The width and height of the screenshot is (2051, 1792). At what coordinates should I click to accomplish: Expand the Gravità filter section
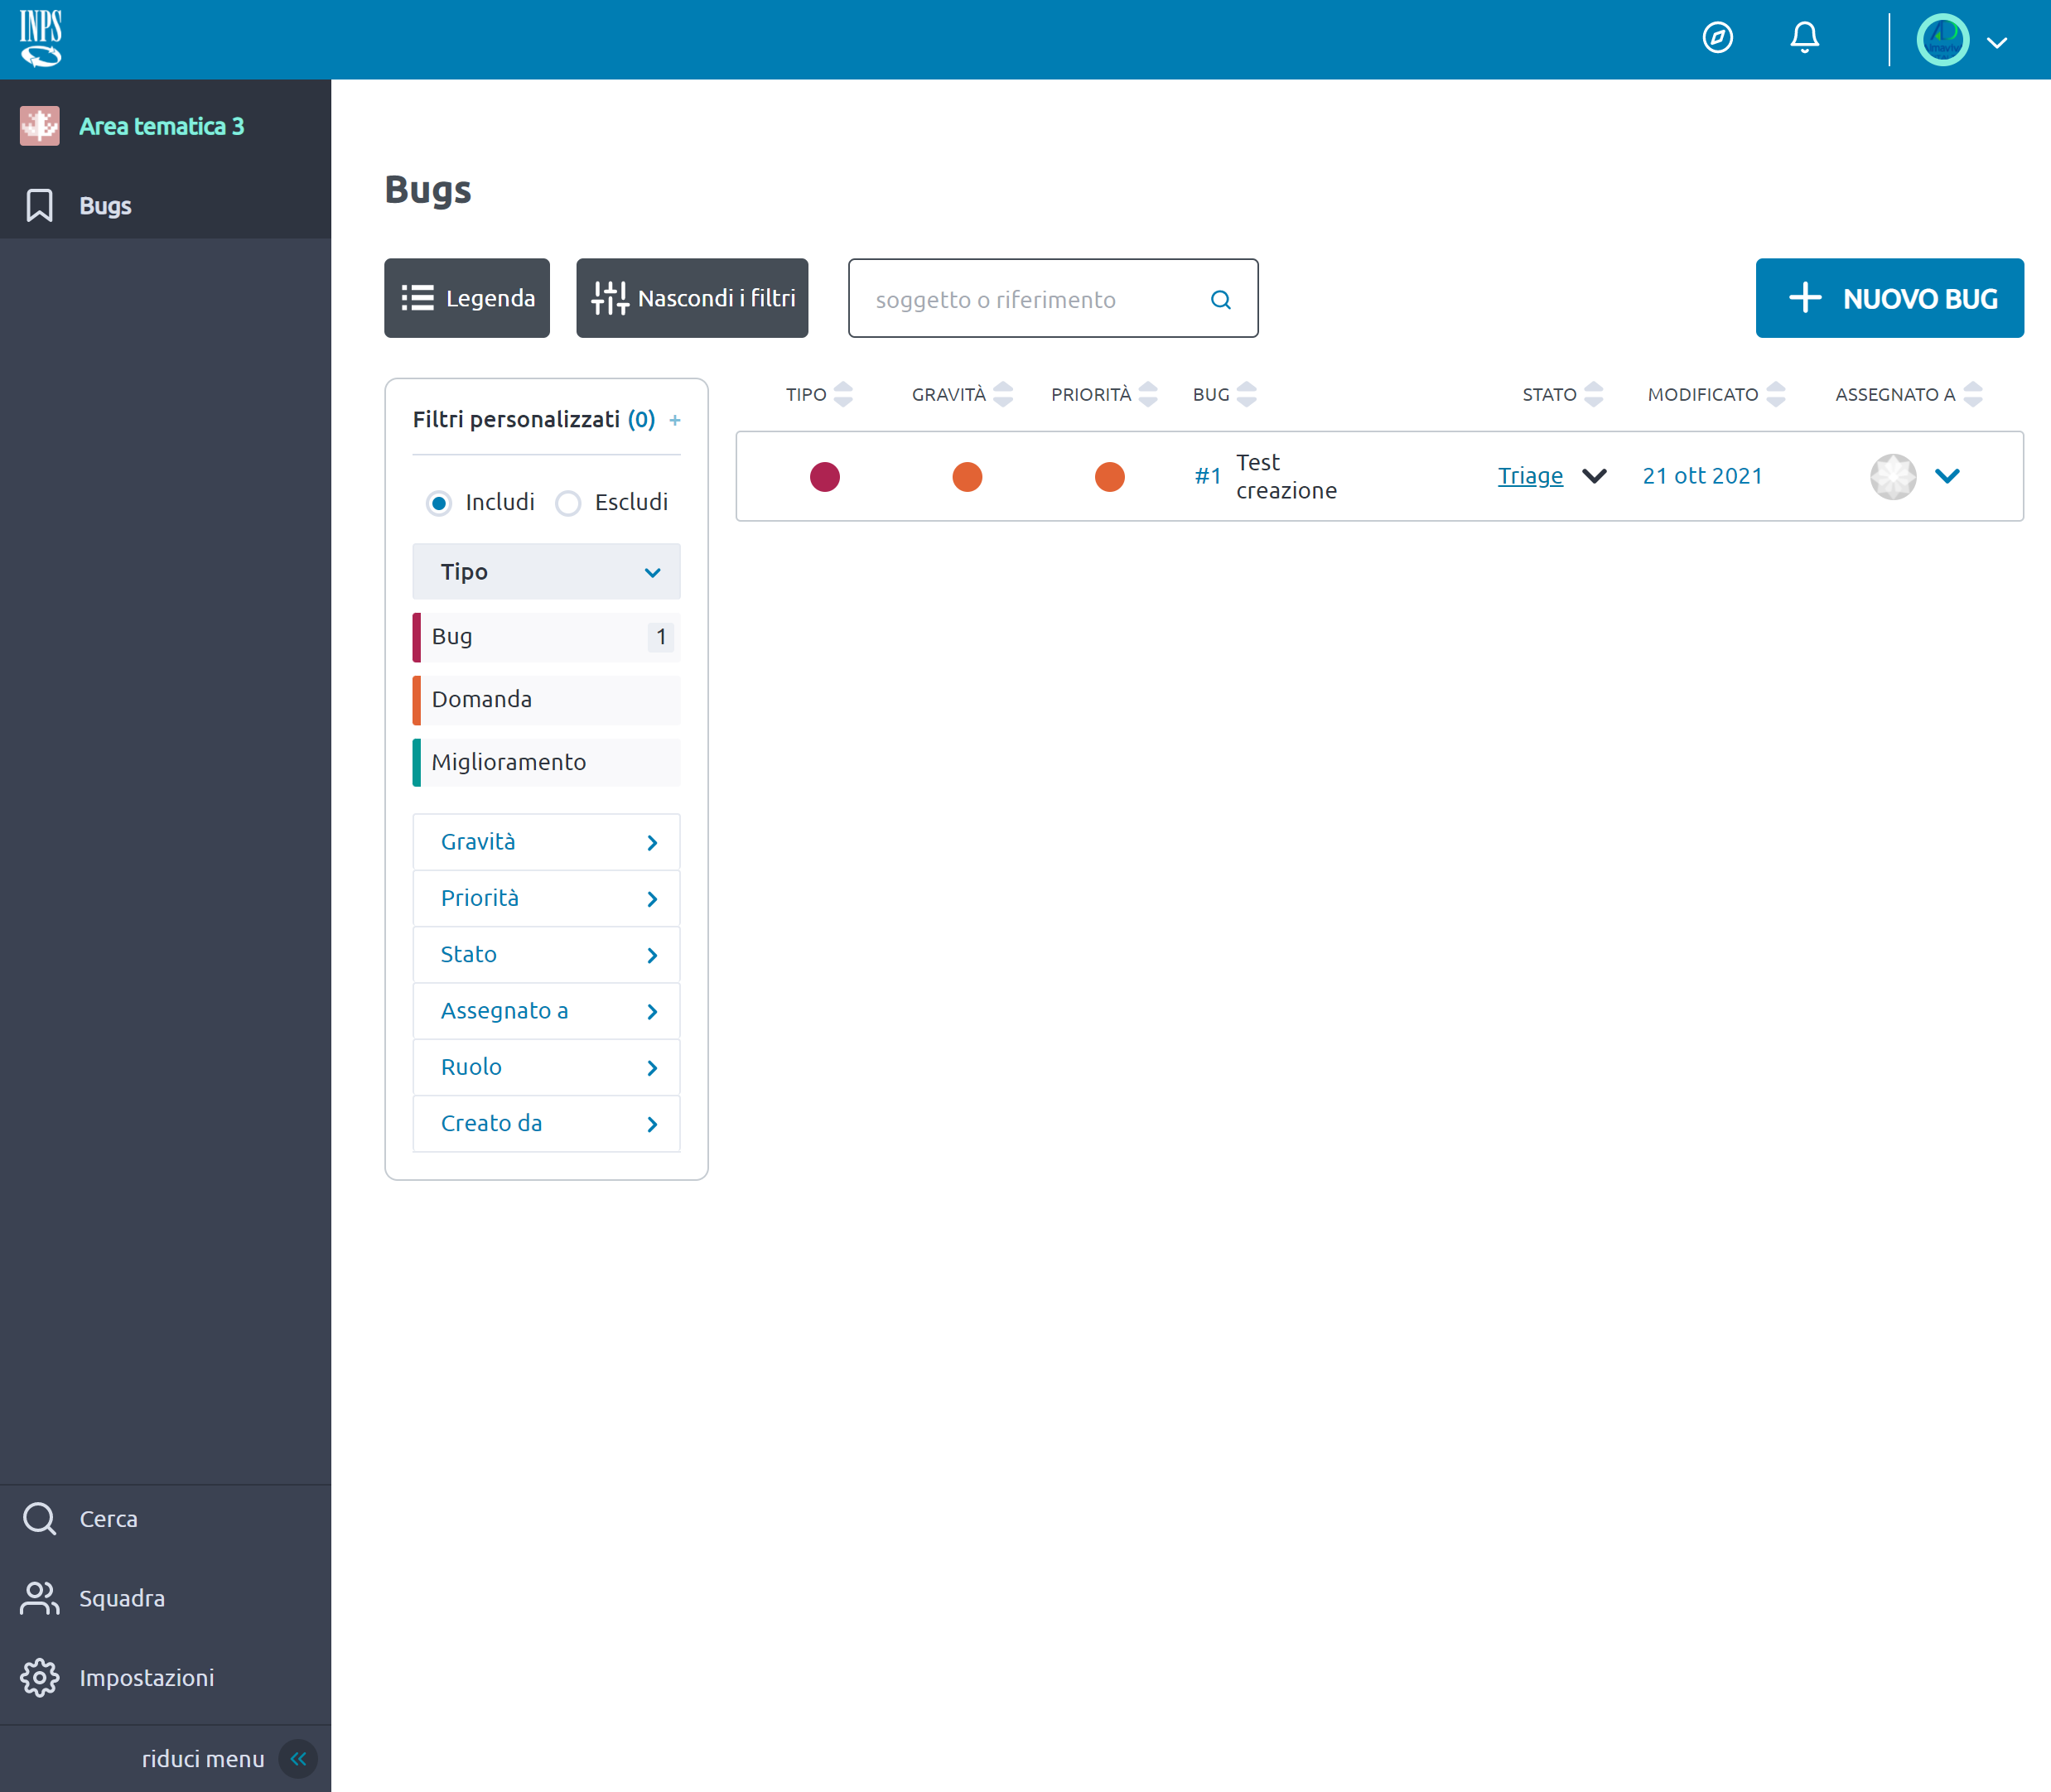tap(546, 842)
